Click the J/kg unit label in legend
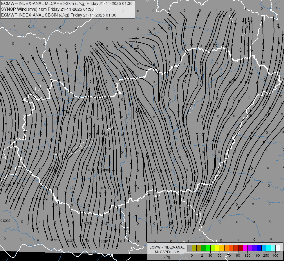Screen dimensions: 284x261 click(x=167, y=257)
